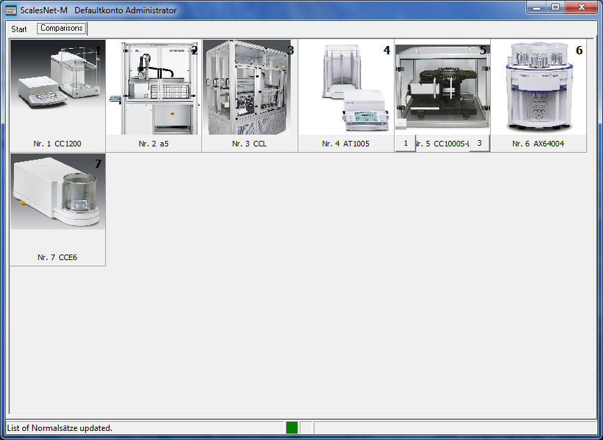Image resolution: width=603 pixels, height=440 pixels.
Task: Select the "Nr. 6 AX64004" caption
Action: point(538,144)
